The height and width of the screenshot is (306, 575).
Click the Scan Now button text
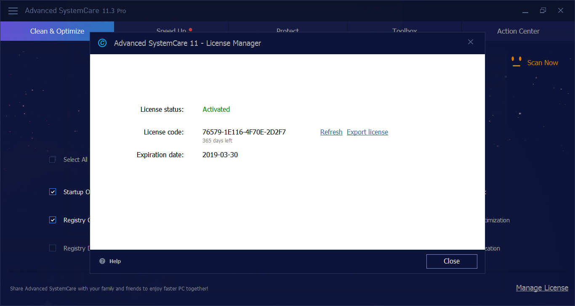point(543,63)
